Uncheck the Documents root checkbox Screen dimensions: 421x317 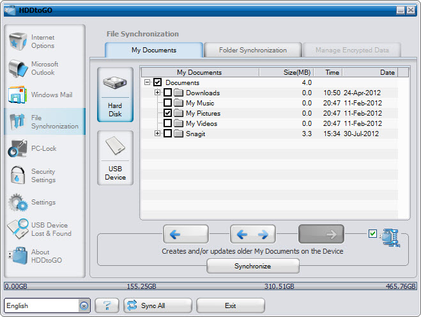tap(157, 82)
